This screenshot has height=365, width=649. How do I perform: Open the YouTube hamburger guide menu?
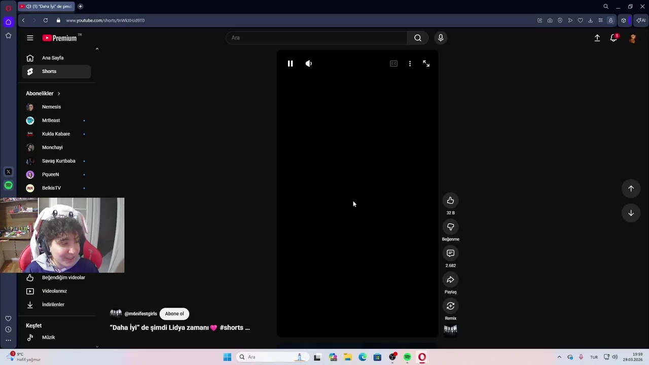click(30, 38)
